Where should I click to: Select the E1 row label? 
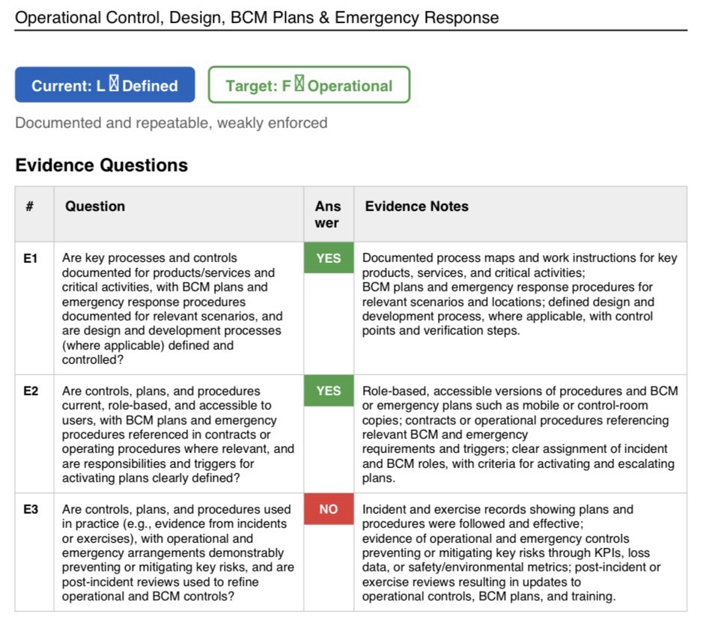pyautogui.click(x=31, y=258)
